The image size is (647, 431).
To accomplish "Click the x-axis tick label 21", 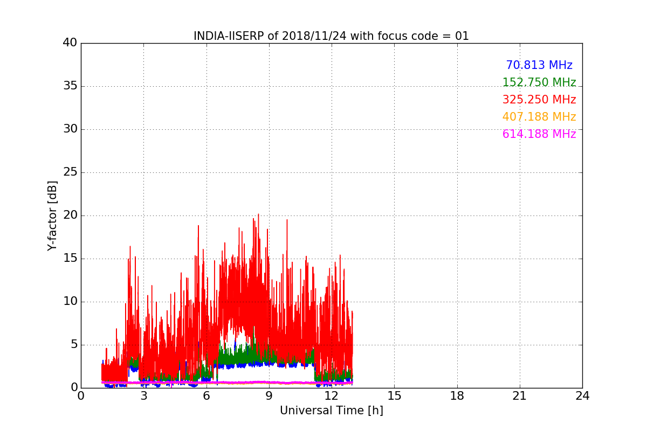I will pyautogui.click(x=520, y=395).
